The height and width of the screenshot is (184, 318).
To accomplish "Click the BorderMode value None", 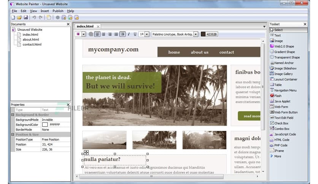I will (56, 130).
